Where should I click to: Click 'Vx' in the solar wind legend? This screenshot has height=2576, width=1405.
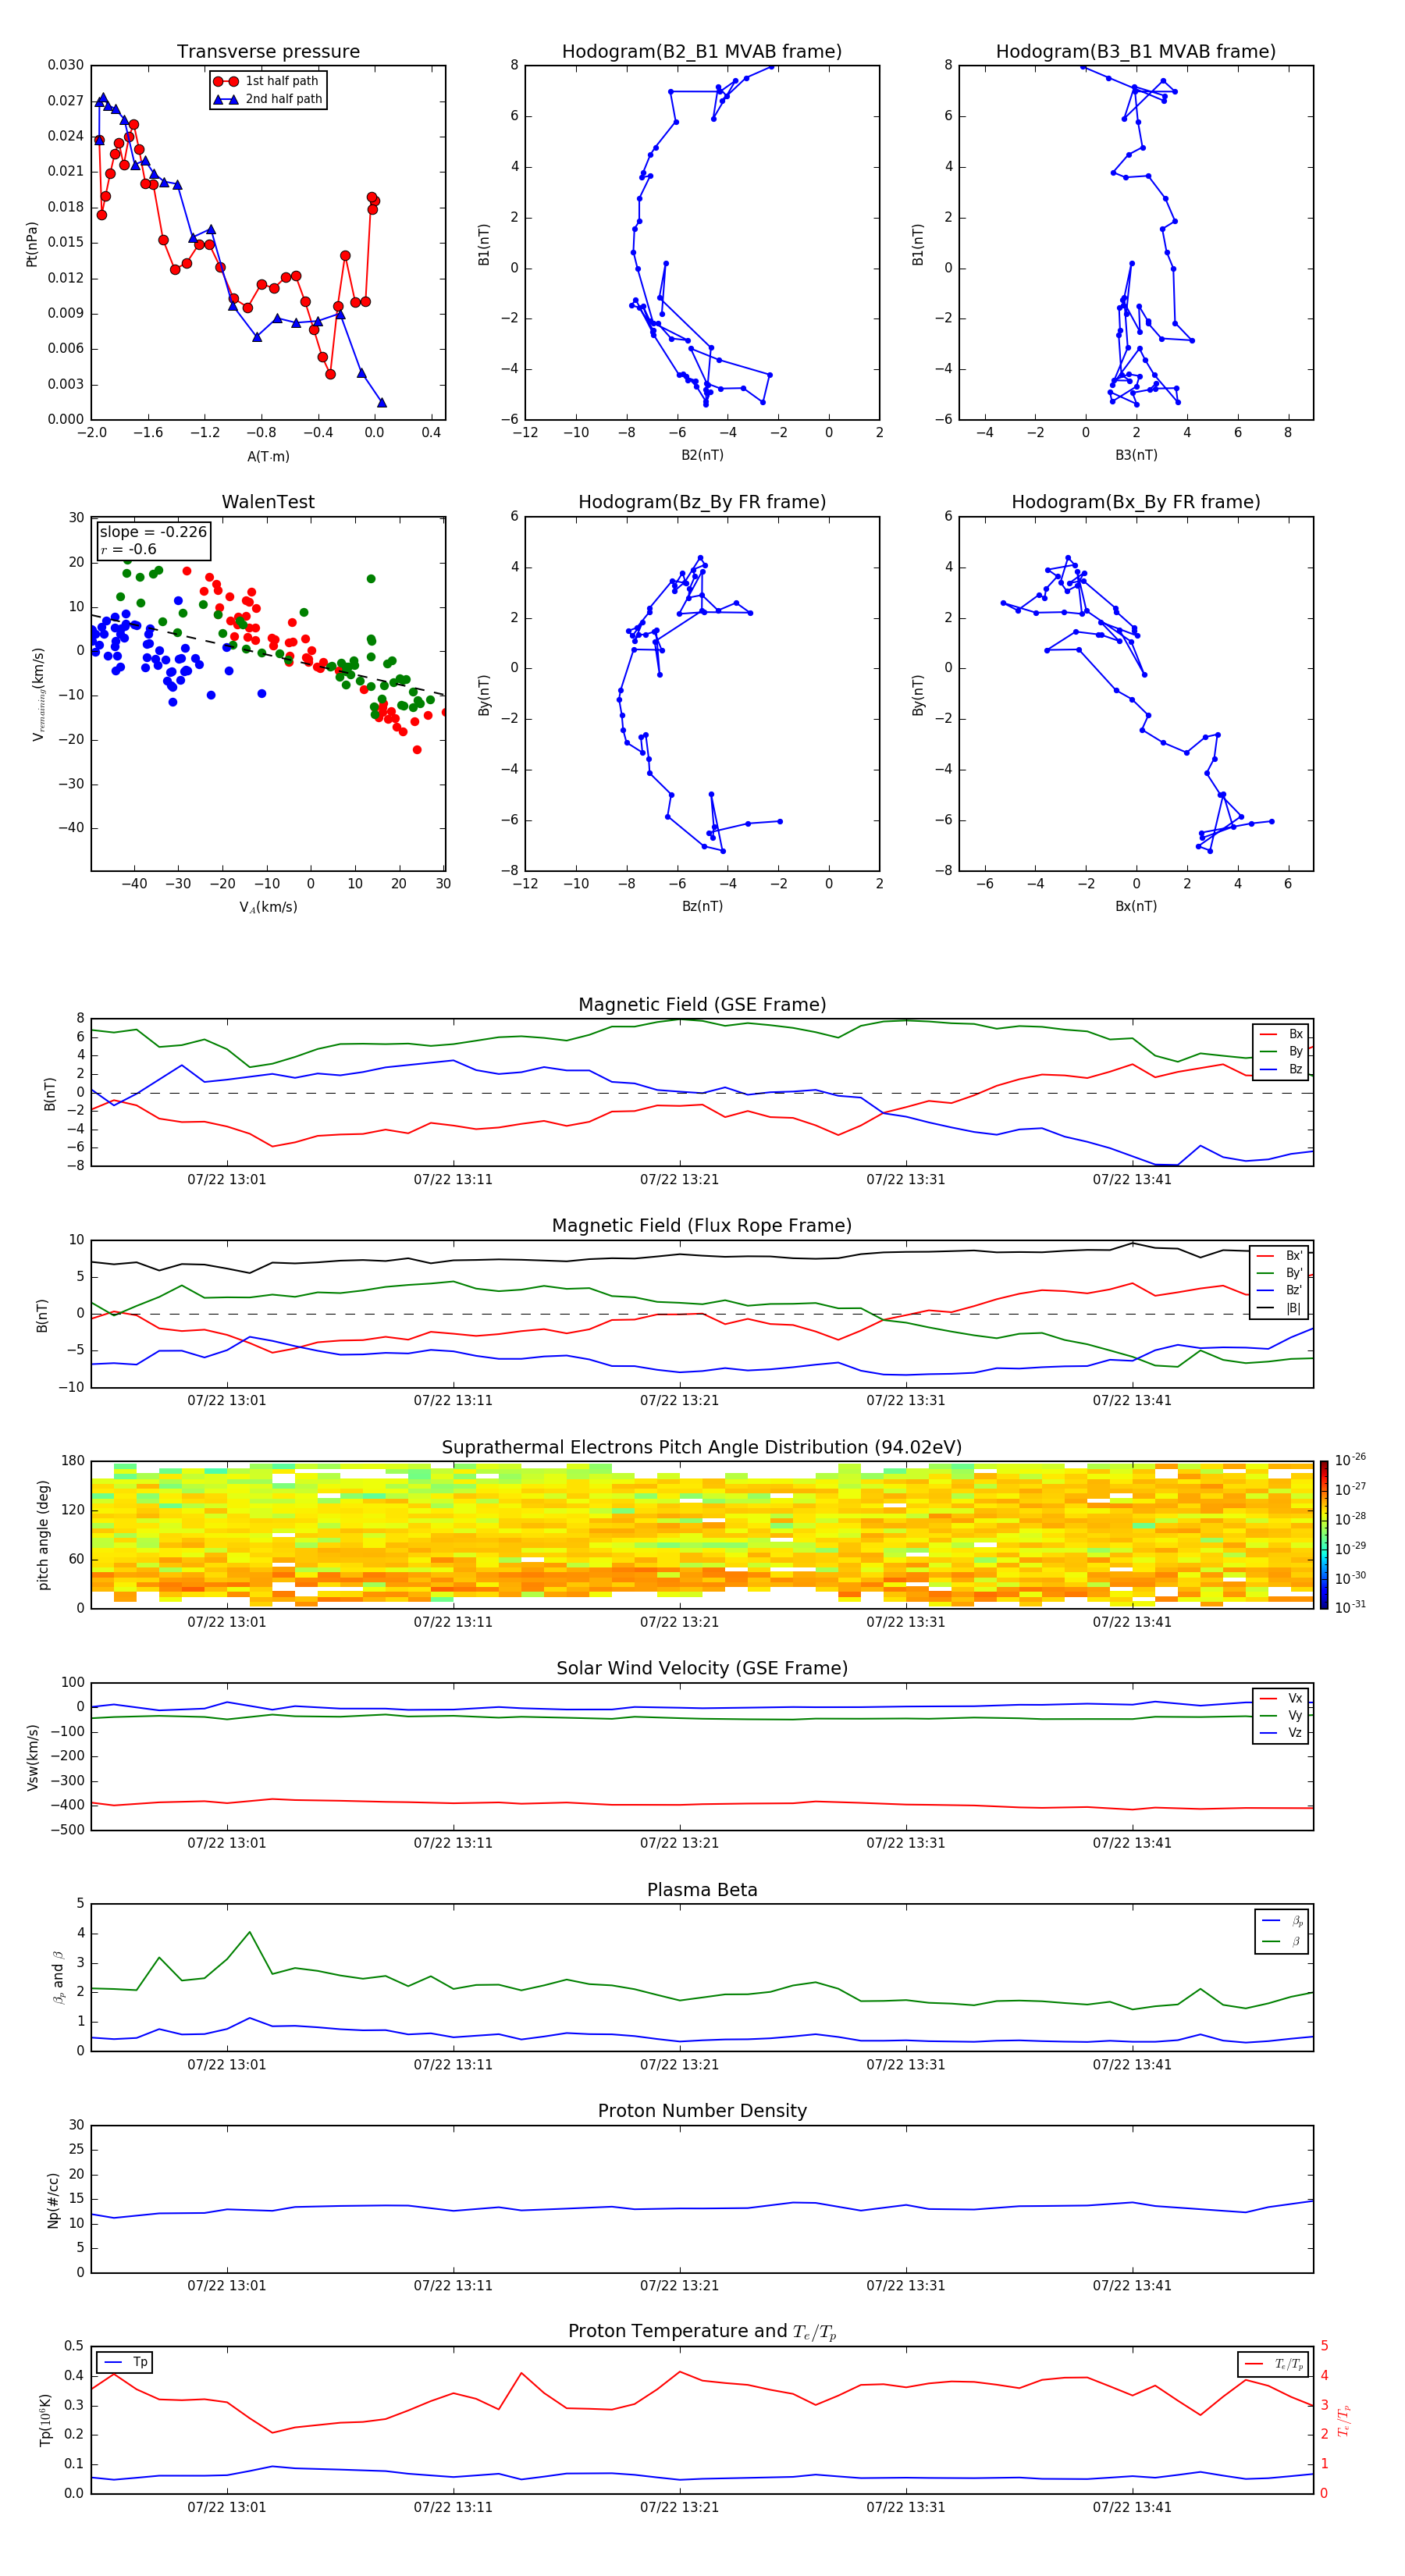click(1295, 1698)
